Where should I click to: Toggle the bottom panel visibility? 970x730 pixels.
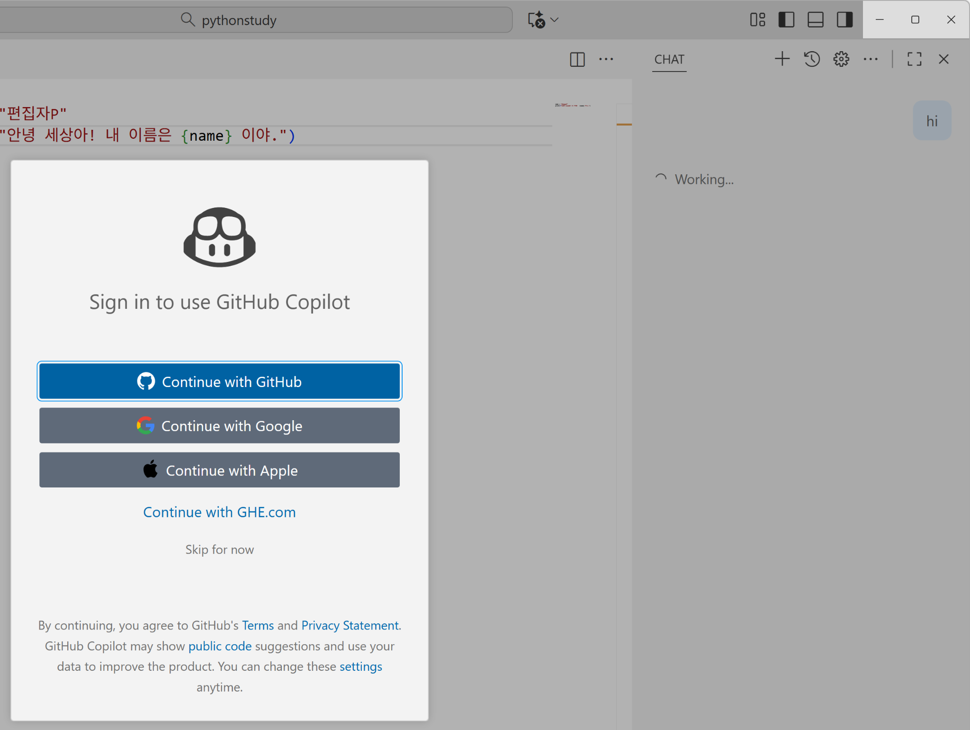[815, 20]
